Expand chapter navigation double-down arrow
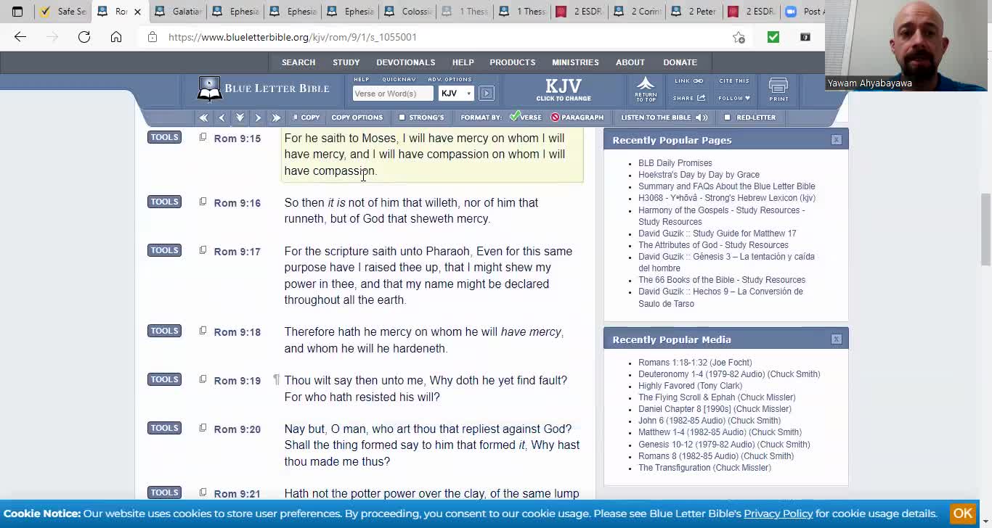Viewport: 992px width, 528px height. 240,117
